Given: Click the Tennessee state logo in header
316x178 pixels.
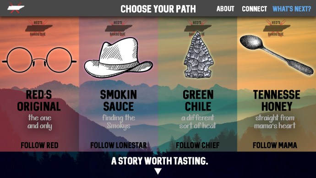Looking at the screenshot, I should [x=16, y=8].
